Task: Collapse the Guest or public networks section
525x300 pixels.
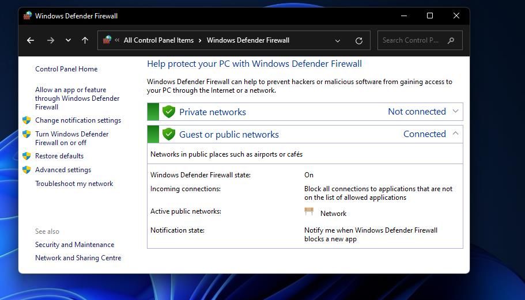Action: pyautogui.click(x=455, y=134)
